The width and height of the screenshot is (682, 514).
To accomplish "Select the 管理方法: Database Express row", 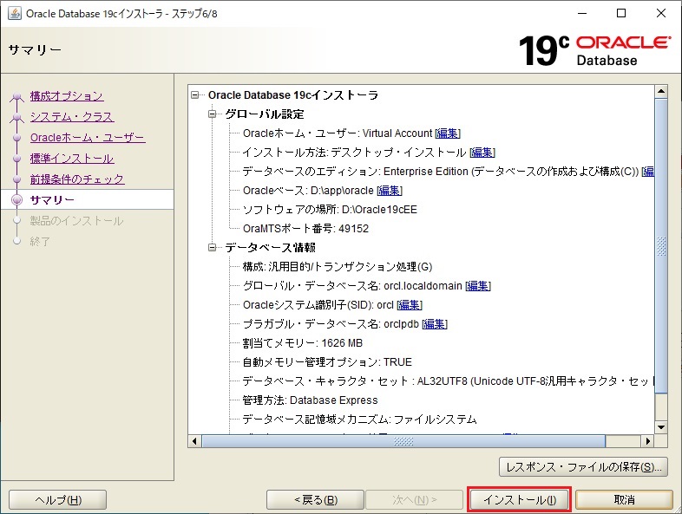I will tap(310, 400).
